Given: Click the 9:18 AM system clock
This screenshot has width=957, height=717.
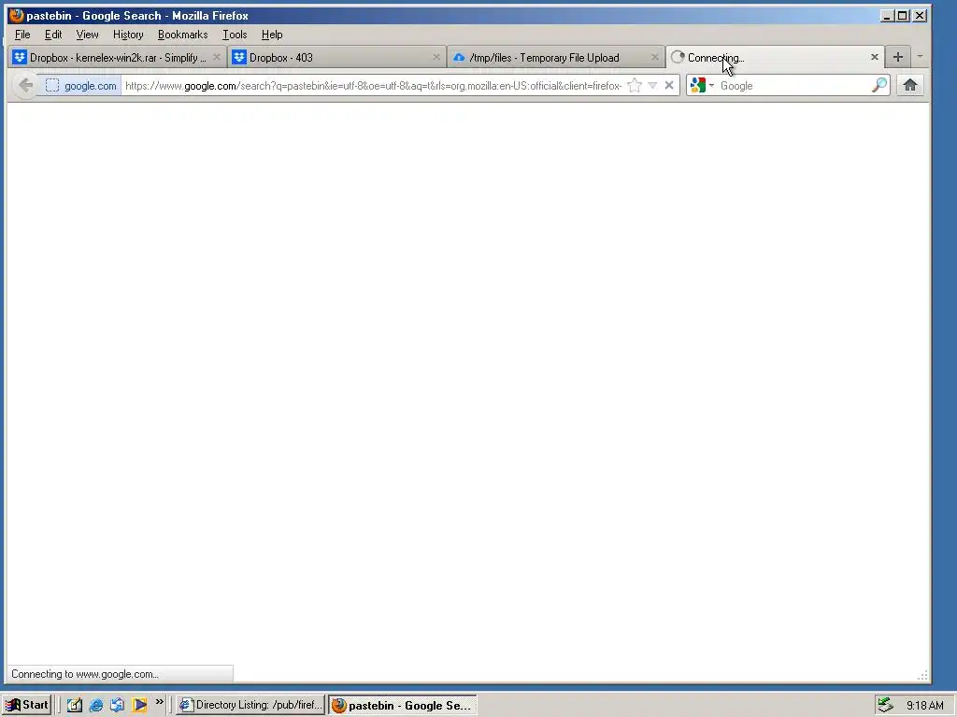Looking at the screenshot, I should tap(924, 706).
